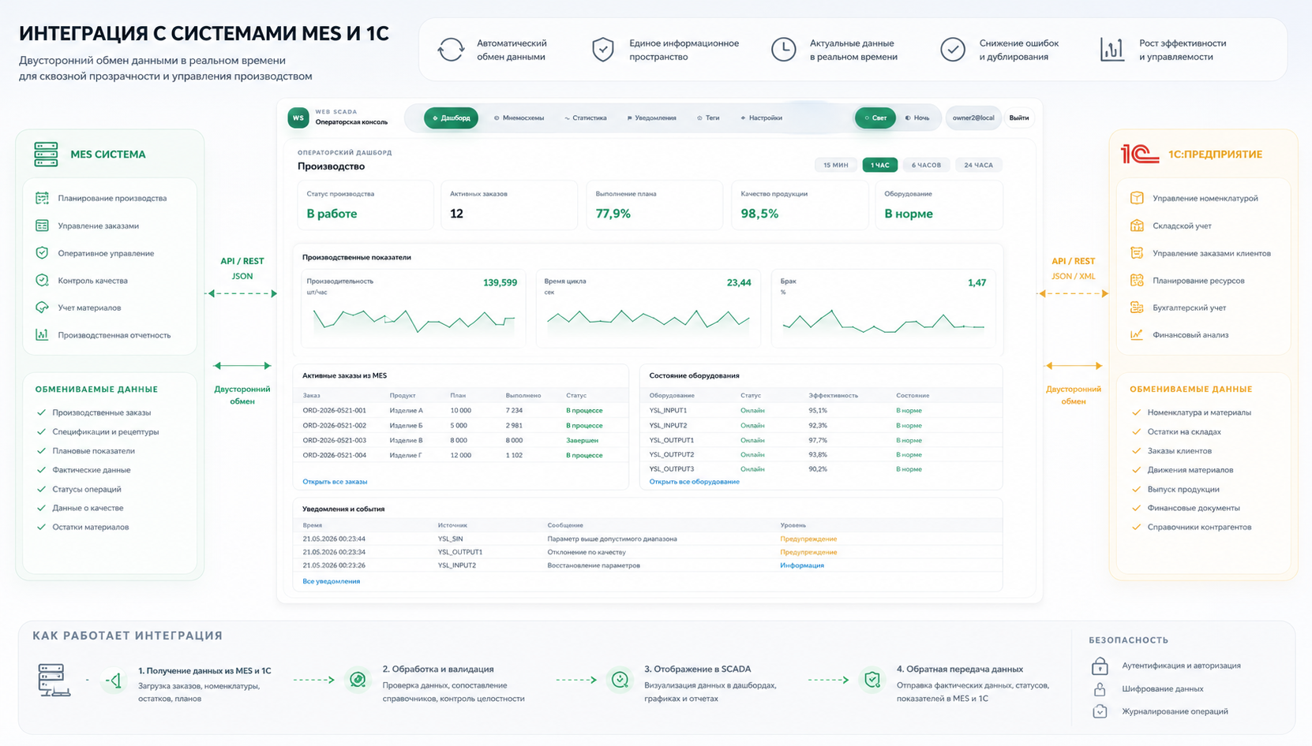Click the icon beside Учет материалов
This screenshot has width=1312, height=746.
click(42, 308)
